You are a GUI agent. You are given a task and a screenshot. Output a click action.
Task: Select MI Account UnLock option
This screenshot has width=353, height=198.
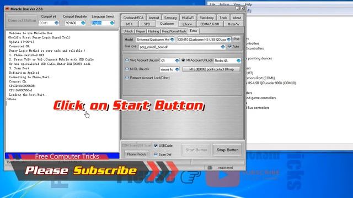pos(183,60)
